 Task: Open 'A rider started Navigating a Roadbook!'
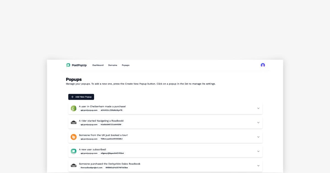pos(101,121)
